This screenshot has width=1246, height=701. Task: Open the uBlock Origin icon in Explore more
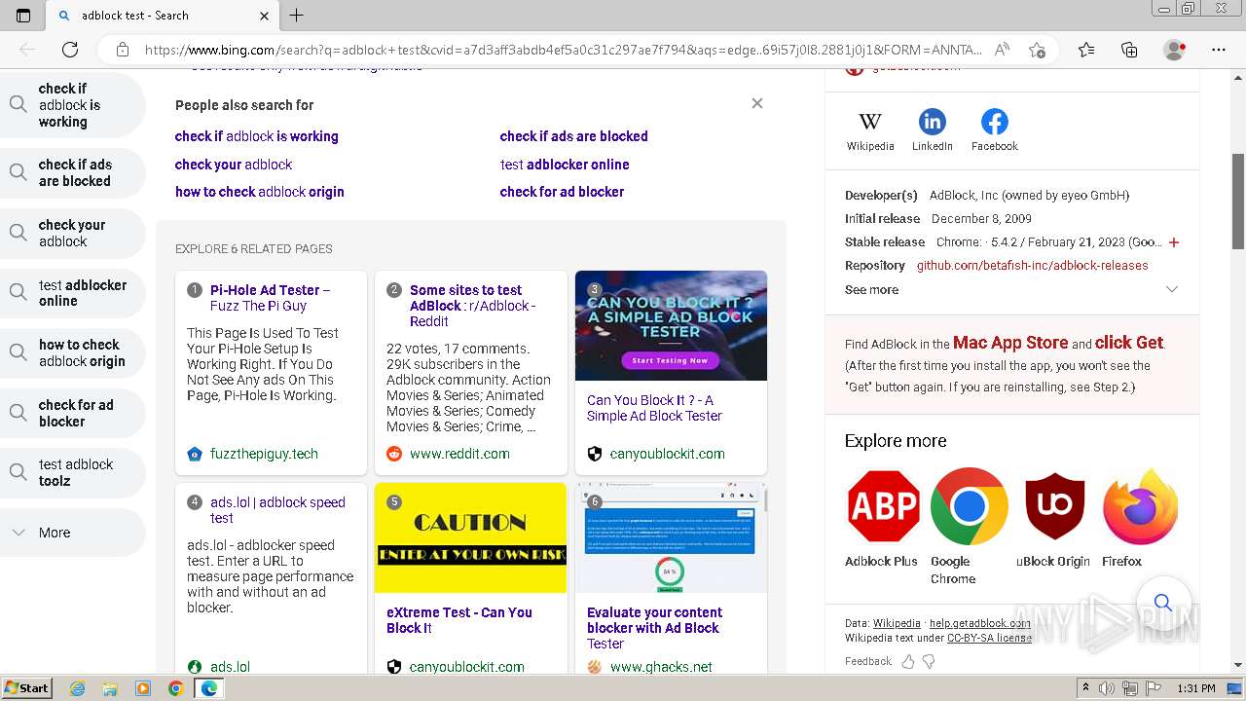[x=1054, y=506]
